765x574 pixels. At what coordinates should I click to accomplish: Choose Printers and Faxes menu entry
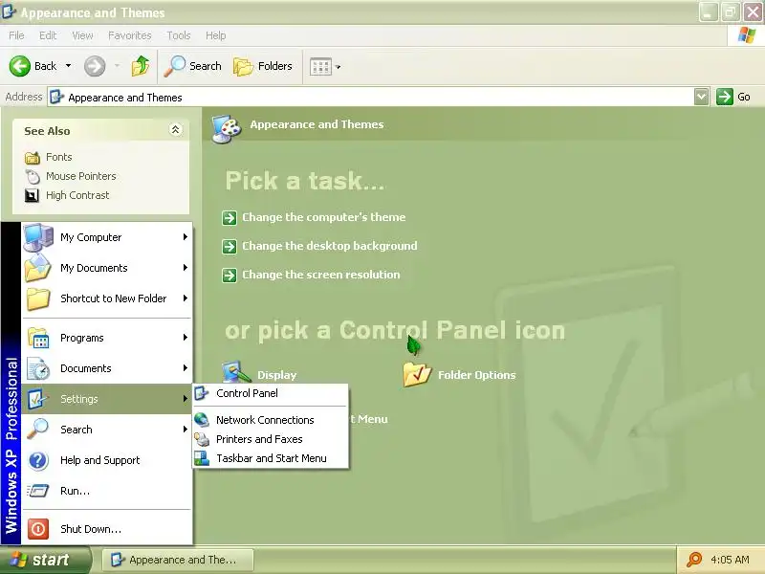tap(271, 439)
